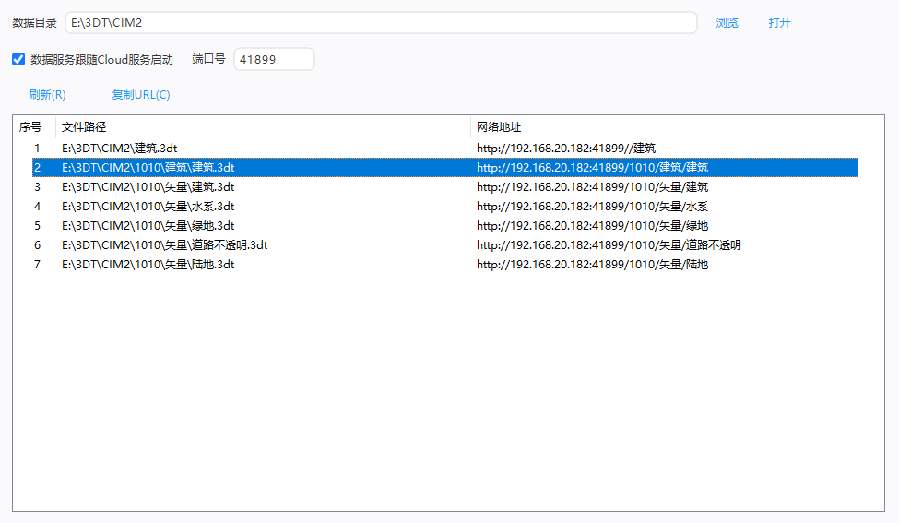The height and width of the screenshot is (523, 899).
Task: Select row 1 file E:\3DT\CIM2\建筑.3dt
Action: (x=119, y=148)
